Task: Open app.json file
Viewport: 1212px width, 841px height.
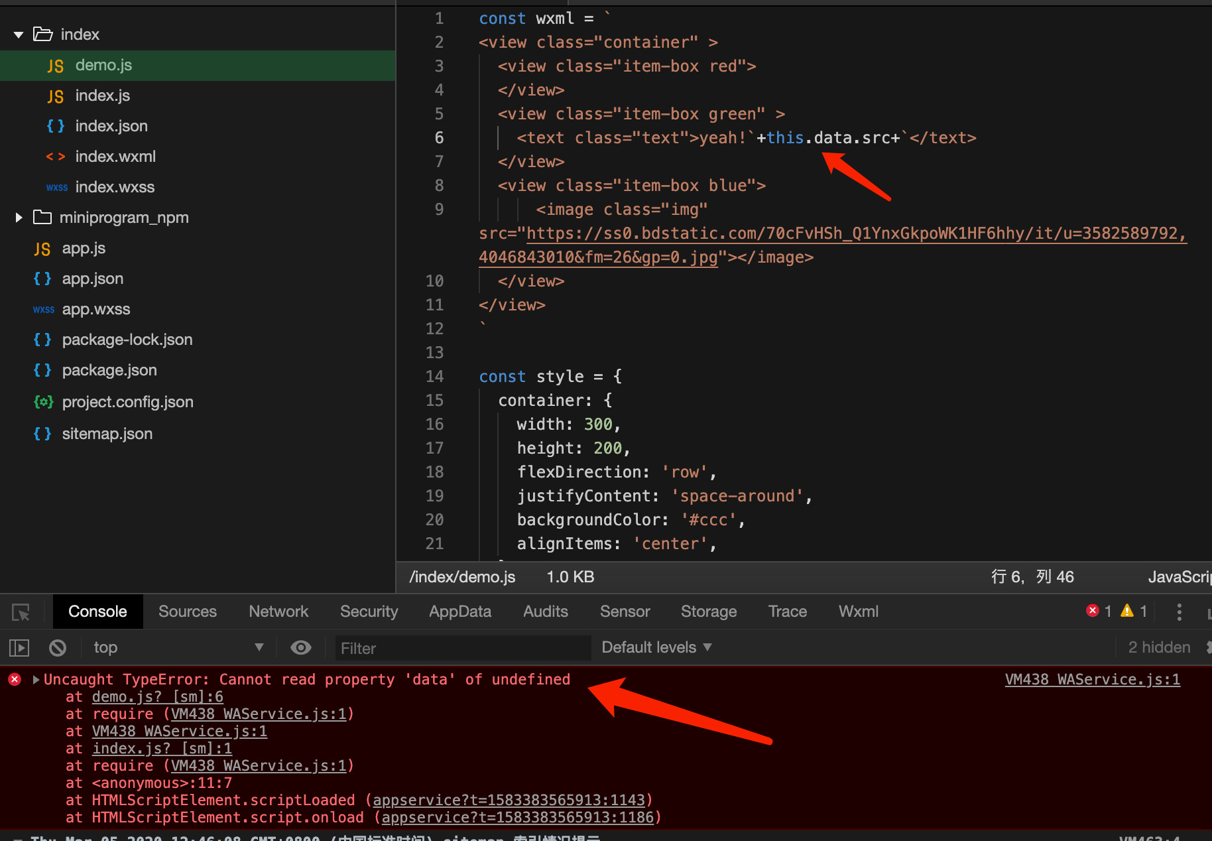Action: click(x=93, y=279)
